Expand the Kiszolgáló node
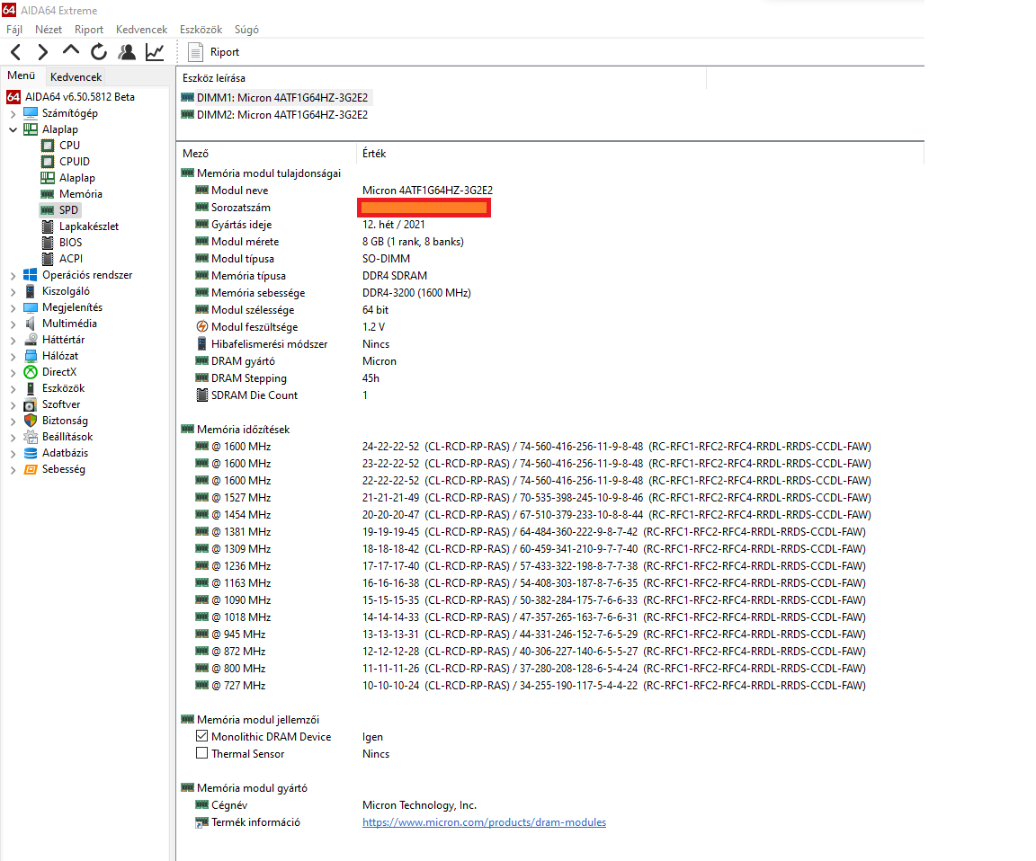 point(13,291)
